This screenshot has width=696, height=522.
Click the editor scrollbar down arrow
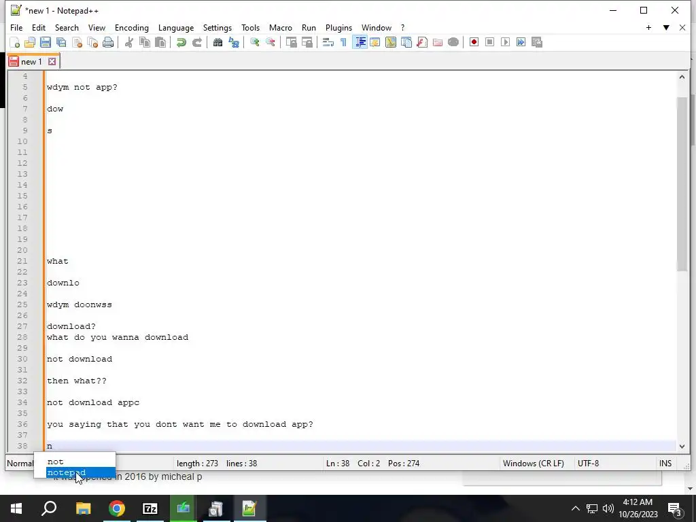682,446
